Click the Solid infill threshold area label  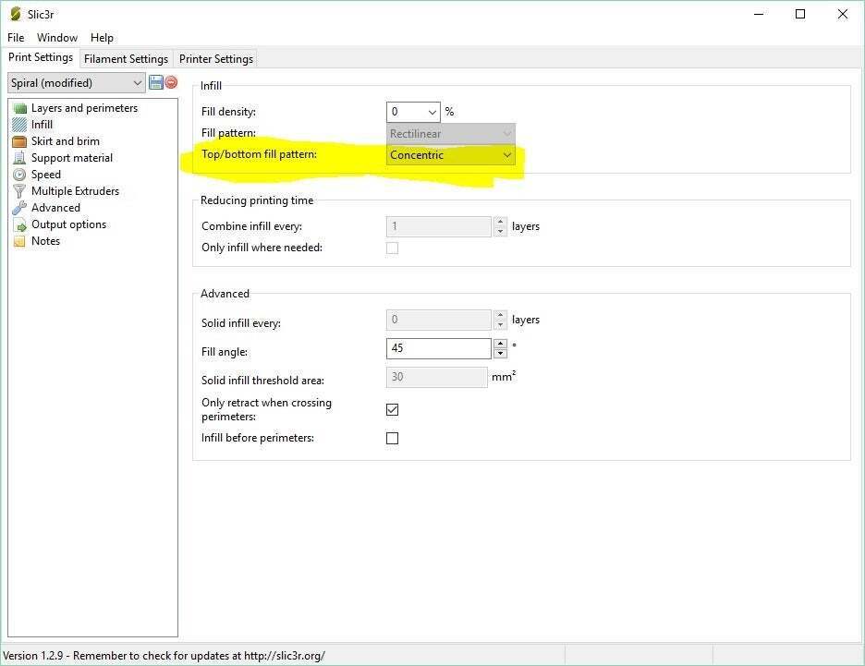262,381
